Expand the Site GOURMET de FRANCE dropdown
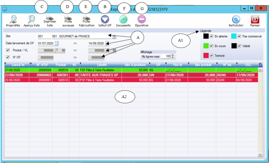269x163 pixels. 110,36
